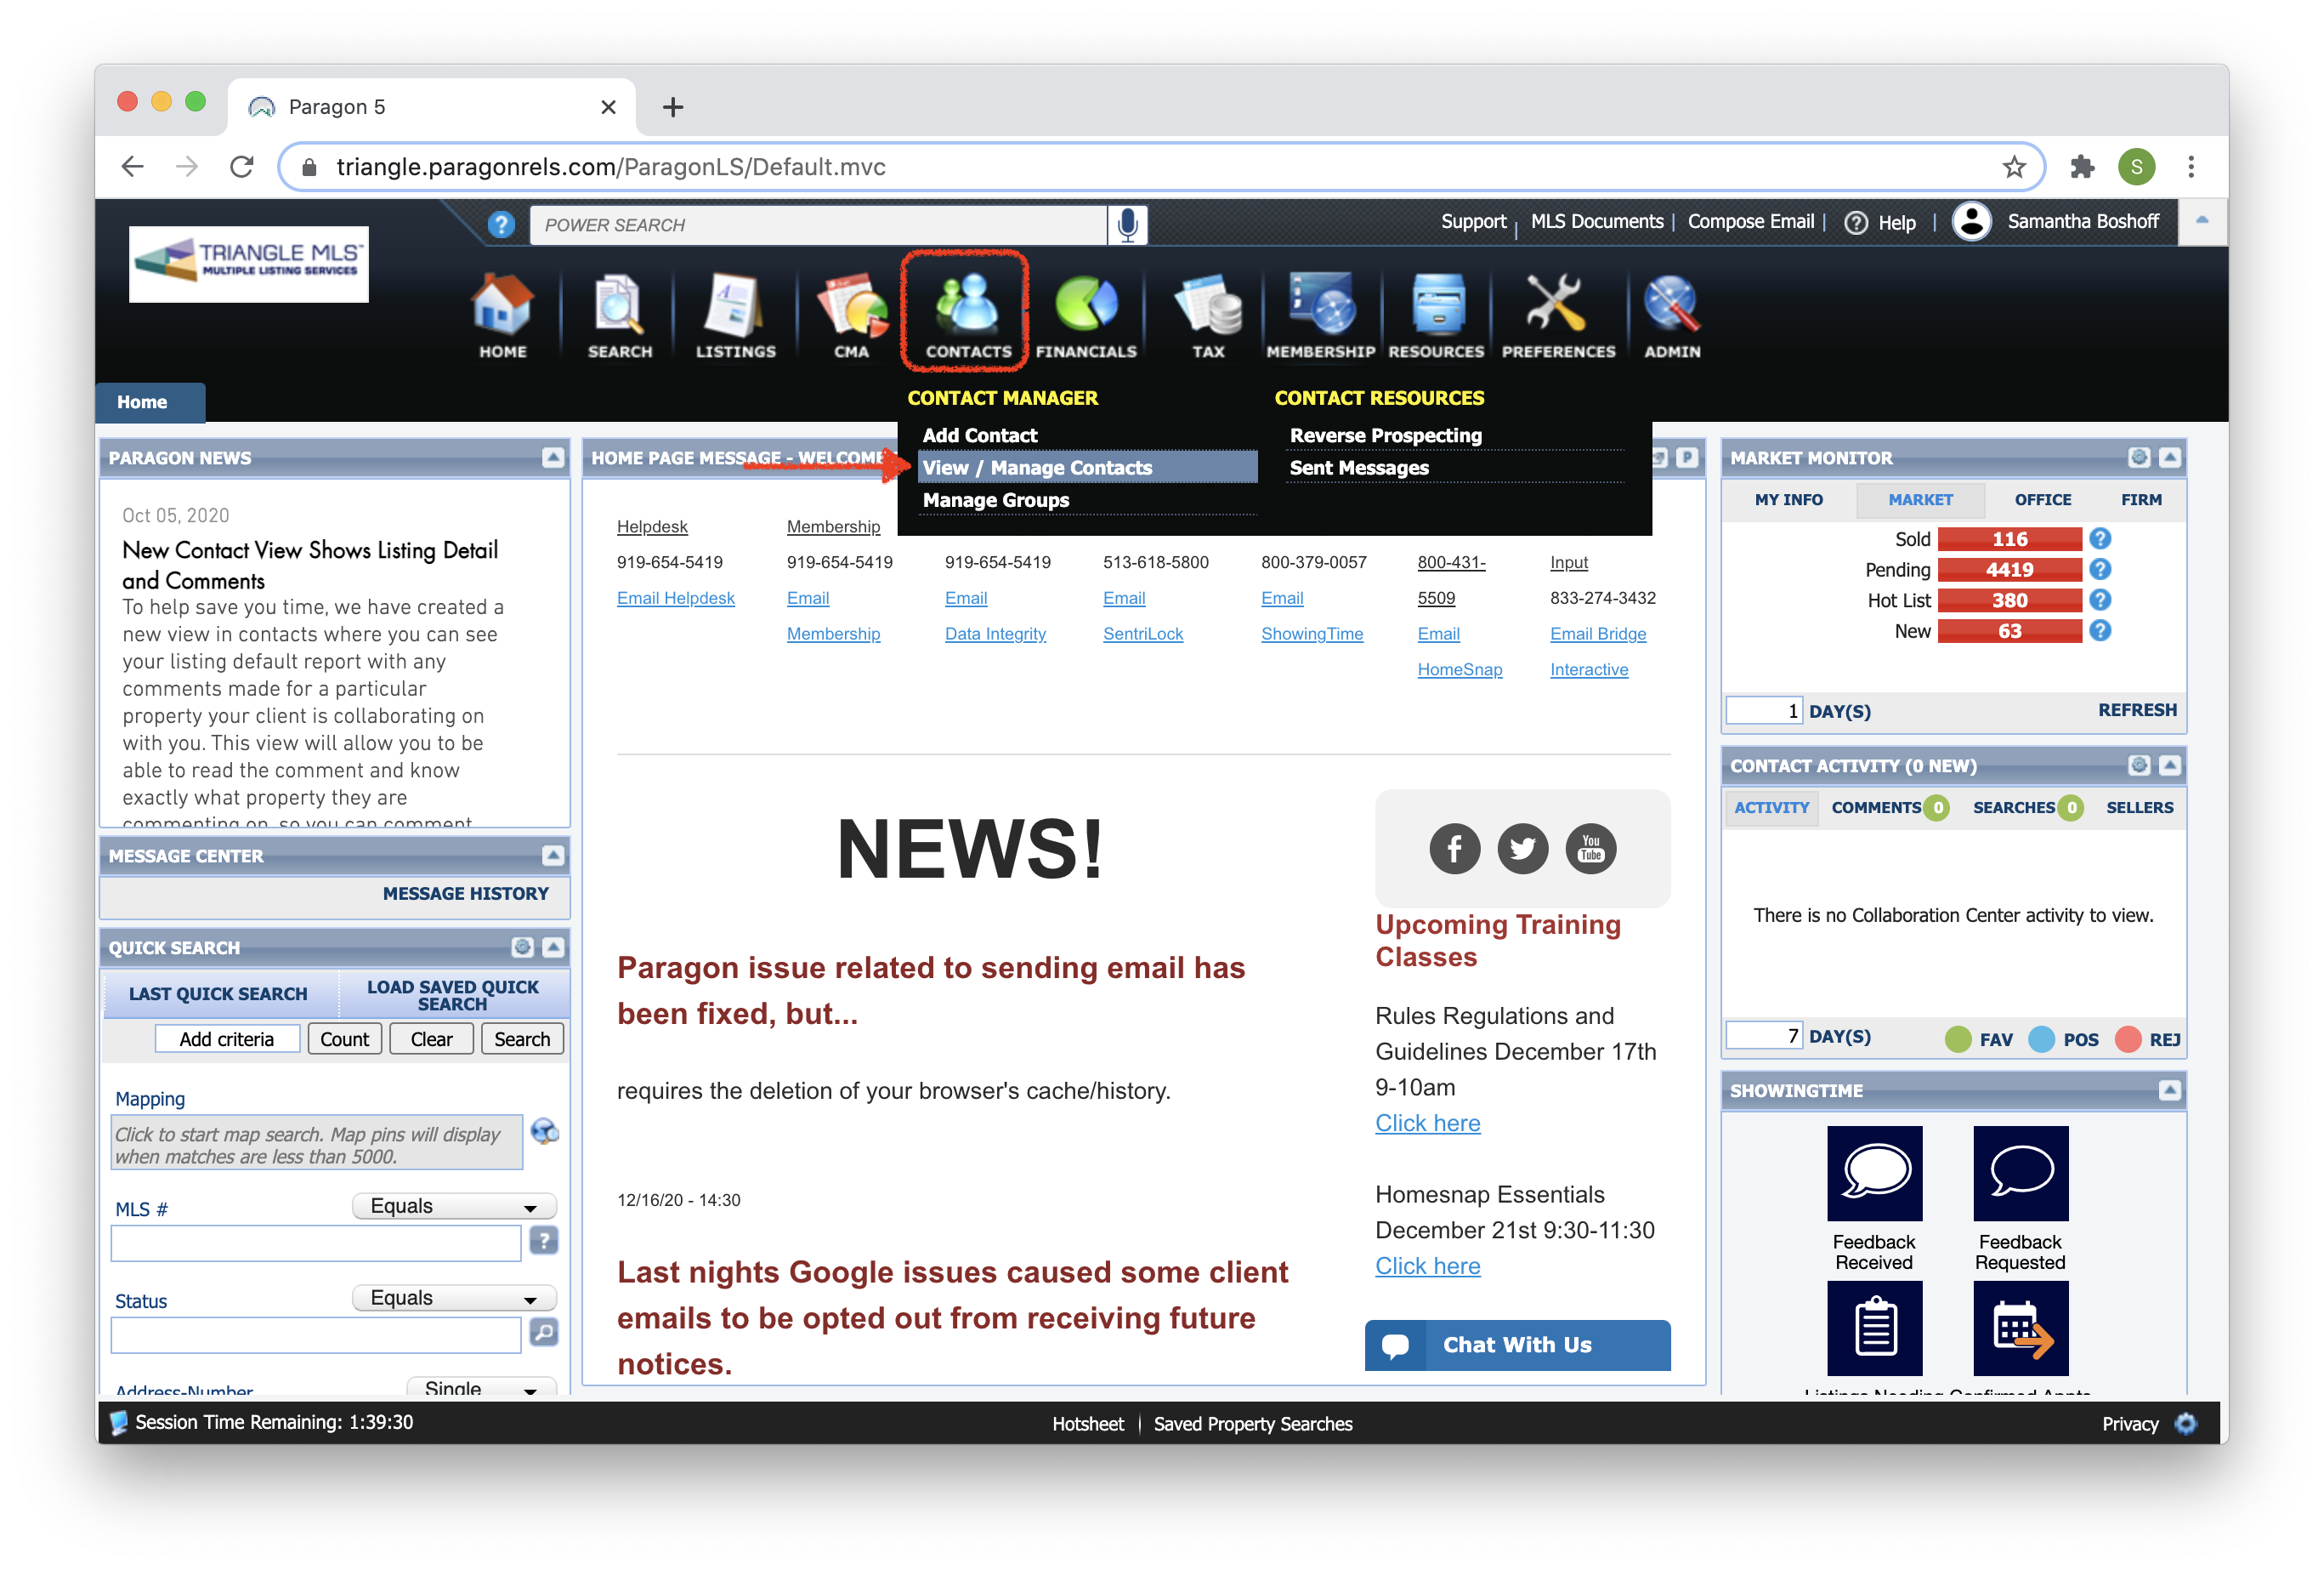Image resolution: width=2324 pixels, height=1570 pixels.
Task: Click the Search button in Quick Search
Action: (x=521, y=1038)
